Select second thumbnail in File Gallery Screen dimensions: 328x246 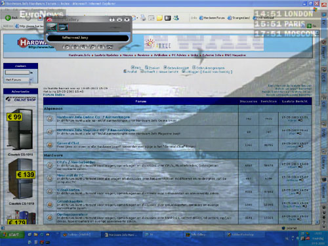[64, 28]
